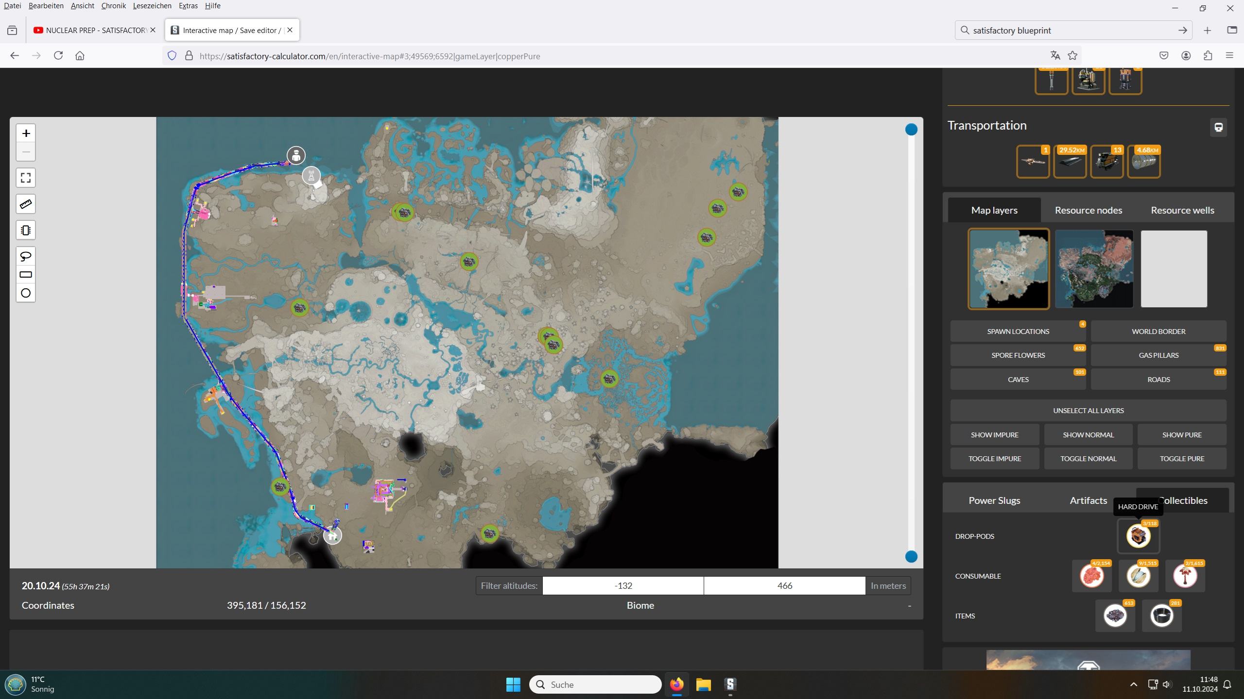This screenshot has width=1244, height=699.
Task: Click Show Normal button
Action: tap(1088, 435)
